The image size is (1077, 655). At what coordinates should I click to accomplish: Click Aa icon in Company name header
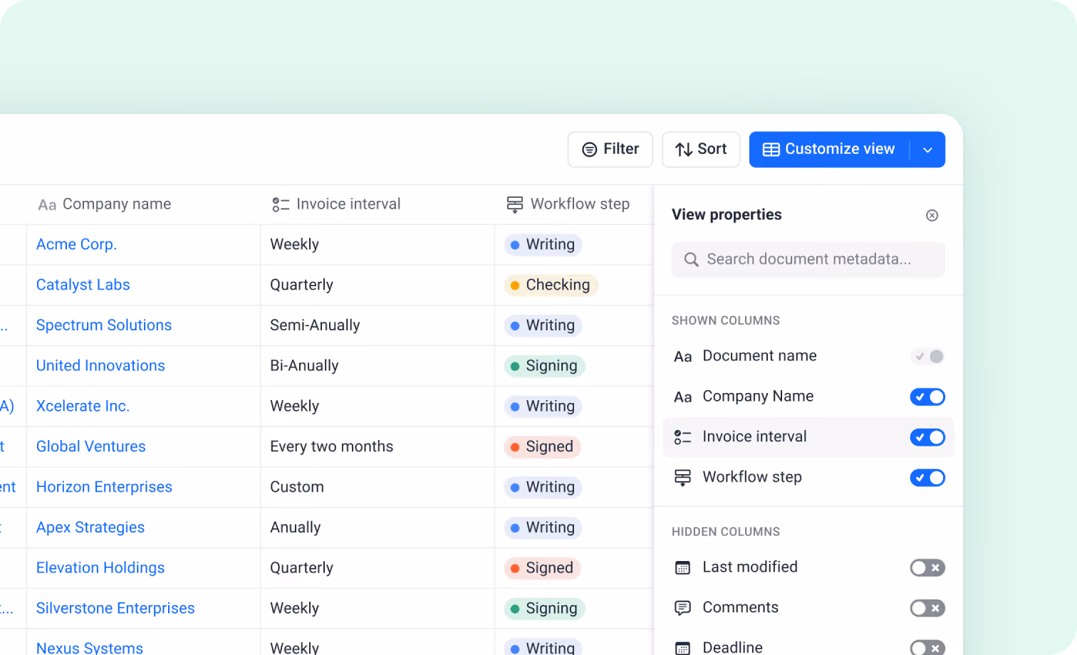tap(47, 205)
